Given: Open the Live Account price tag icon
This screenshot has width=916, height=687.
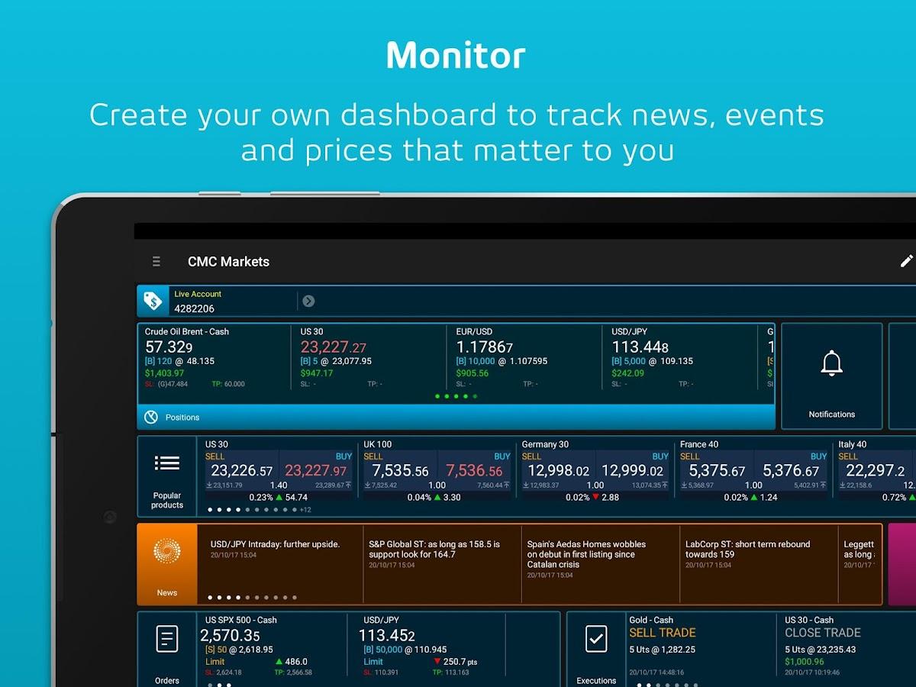Looking at the screenshot, I should (153, 301).
